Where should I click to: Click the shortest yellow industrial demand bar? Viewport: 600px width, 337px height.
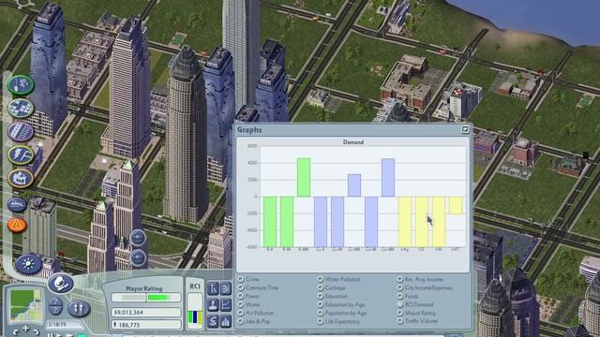456,205
